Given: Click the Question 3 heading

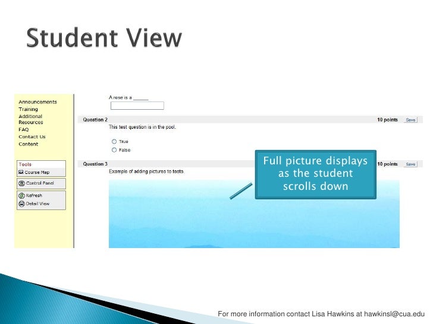Looking at the screenshot, I should [x=95, y=164].
